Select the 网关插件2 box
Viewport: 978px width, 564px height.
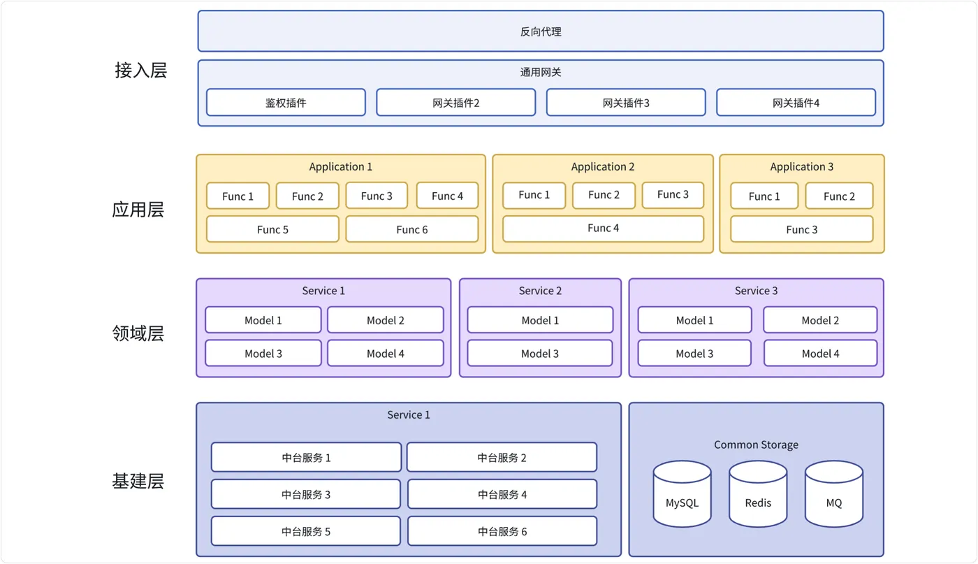(x=456, y=103)
